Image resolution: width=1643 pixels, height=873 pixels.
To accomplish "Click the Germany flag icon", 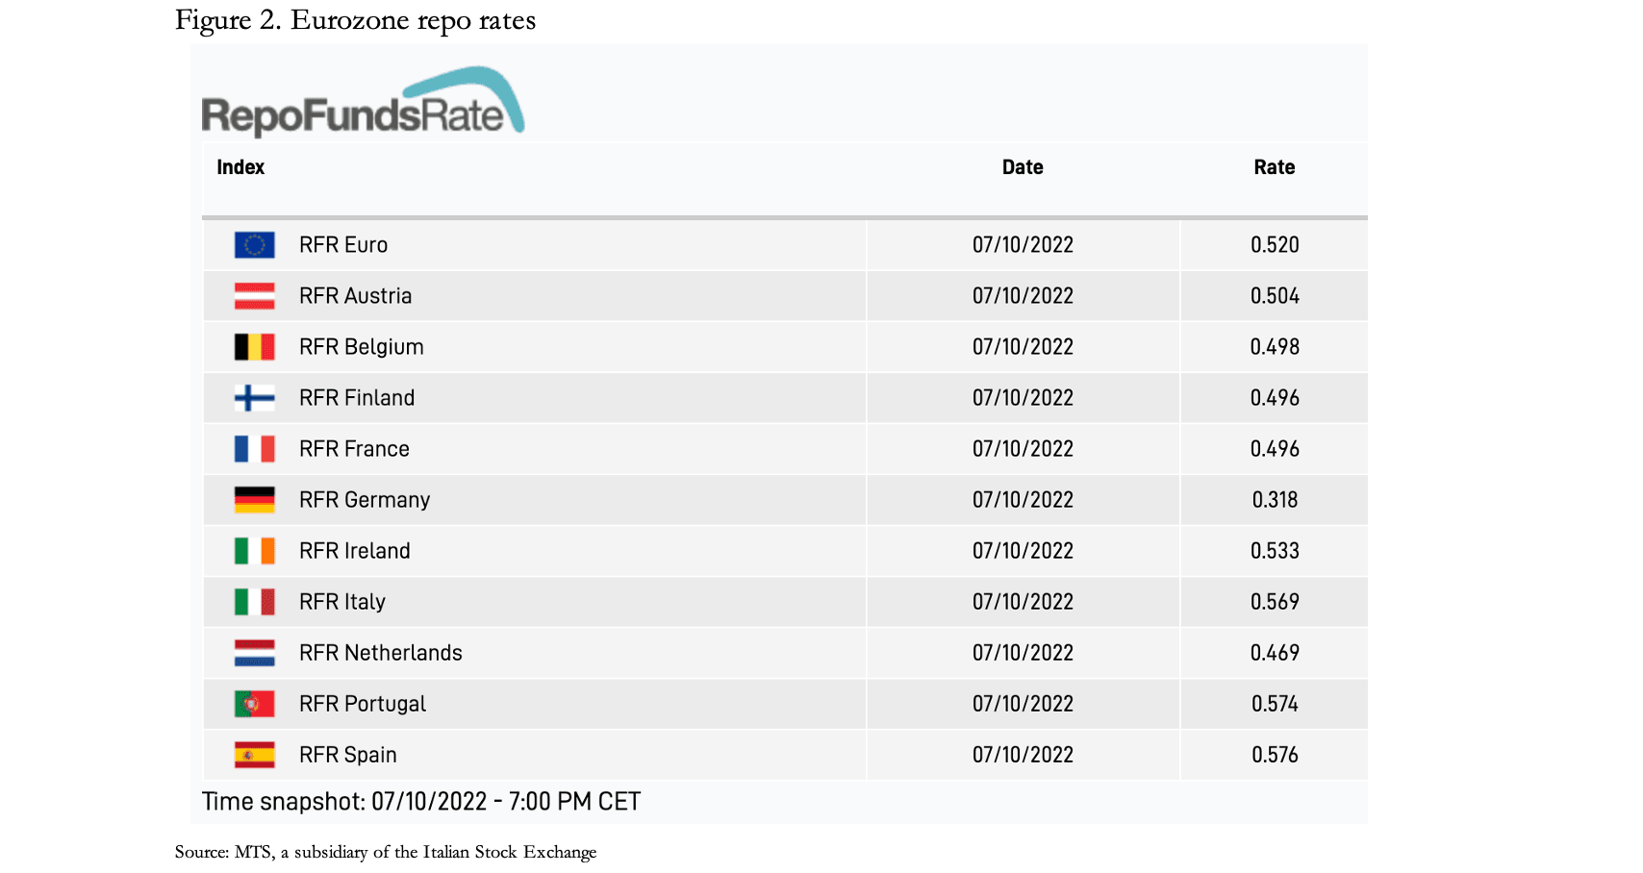I will point(255,500).
